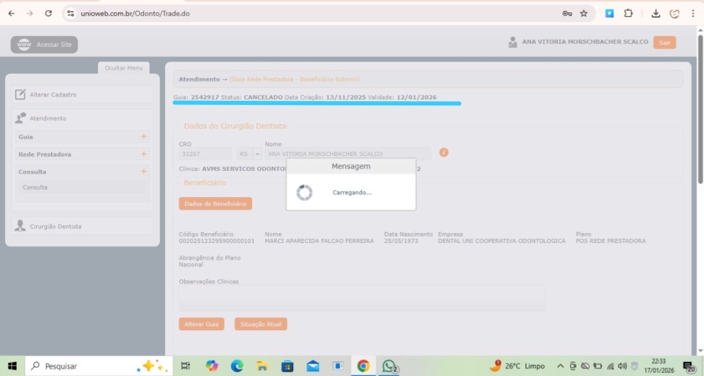Click the volume speaker tray icon
The image size is (704, 376).
(622, 366)
